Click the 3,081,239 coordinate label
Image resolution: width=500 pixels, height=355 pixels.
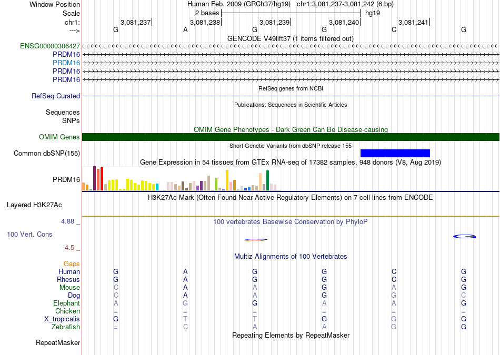coord(275,22)
